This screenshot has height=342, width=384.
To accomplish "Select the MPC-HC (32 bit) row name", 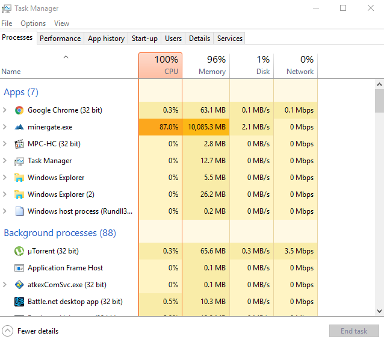I will (54, 144).
